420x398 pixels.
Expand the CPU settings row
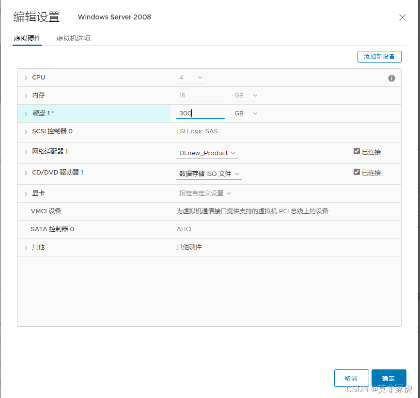click(26, 78)
